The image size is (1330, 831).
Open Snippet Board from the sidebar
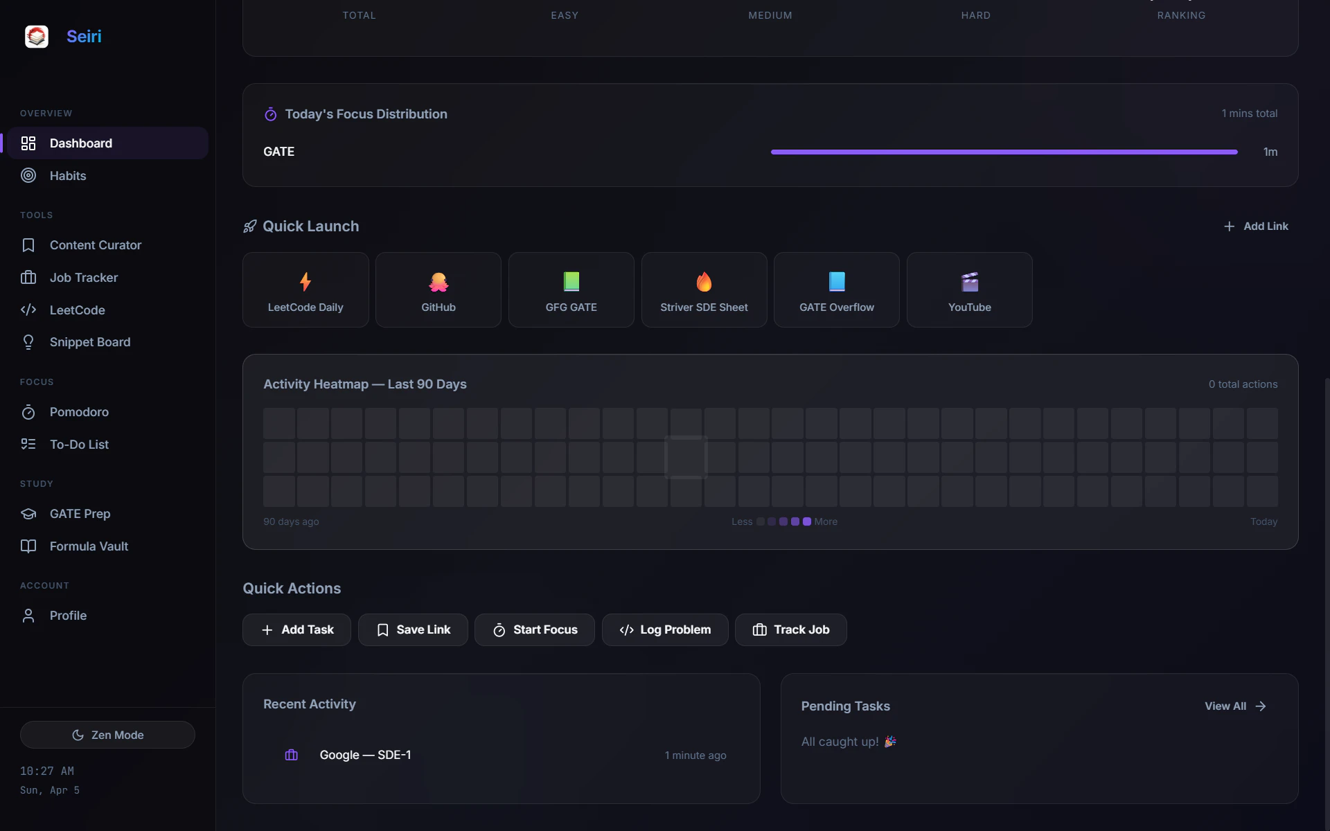pyautogui.click(x=90, y=342)
